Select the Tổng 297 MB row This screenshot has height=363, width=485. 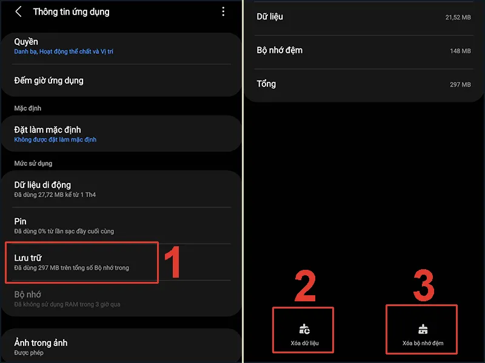[364, 84]
